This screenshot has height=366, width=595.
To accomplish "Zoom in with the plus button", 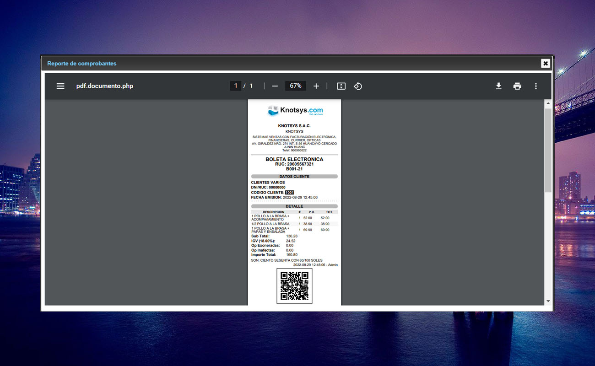I will pyautogui.click(x=316, y=86).
